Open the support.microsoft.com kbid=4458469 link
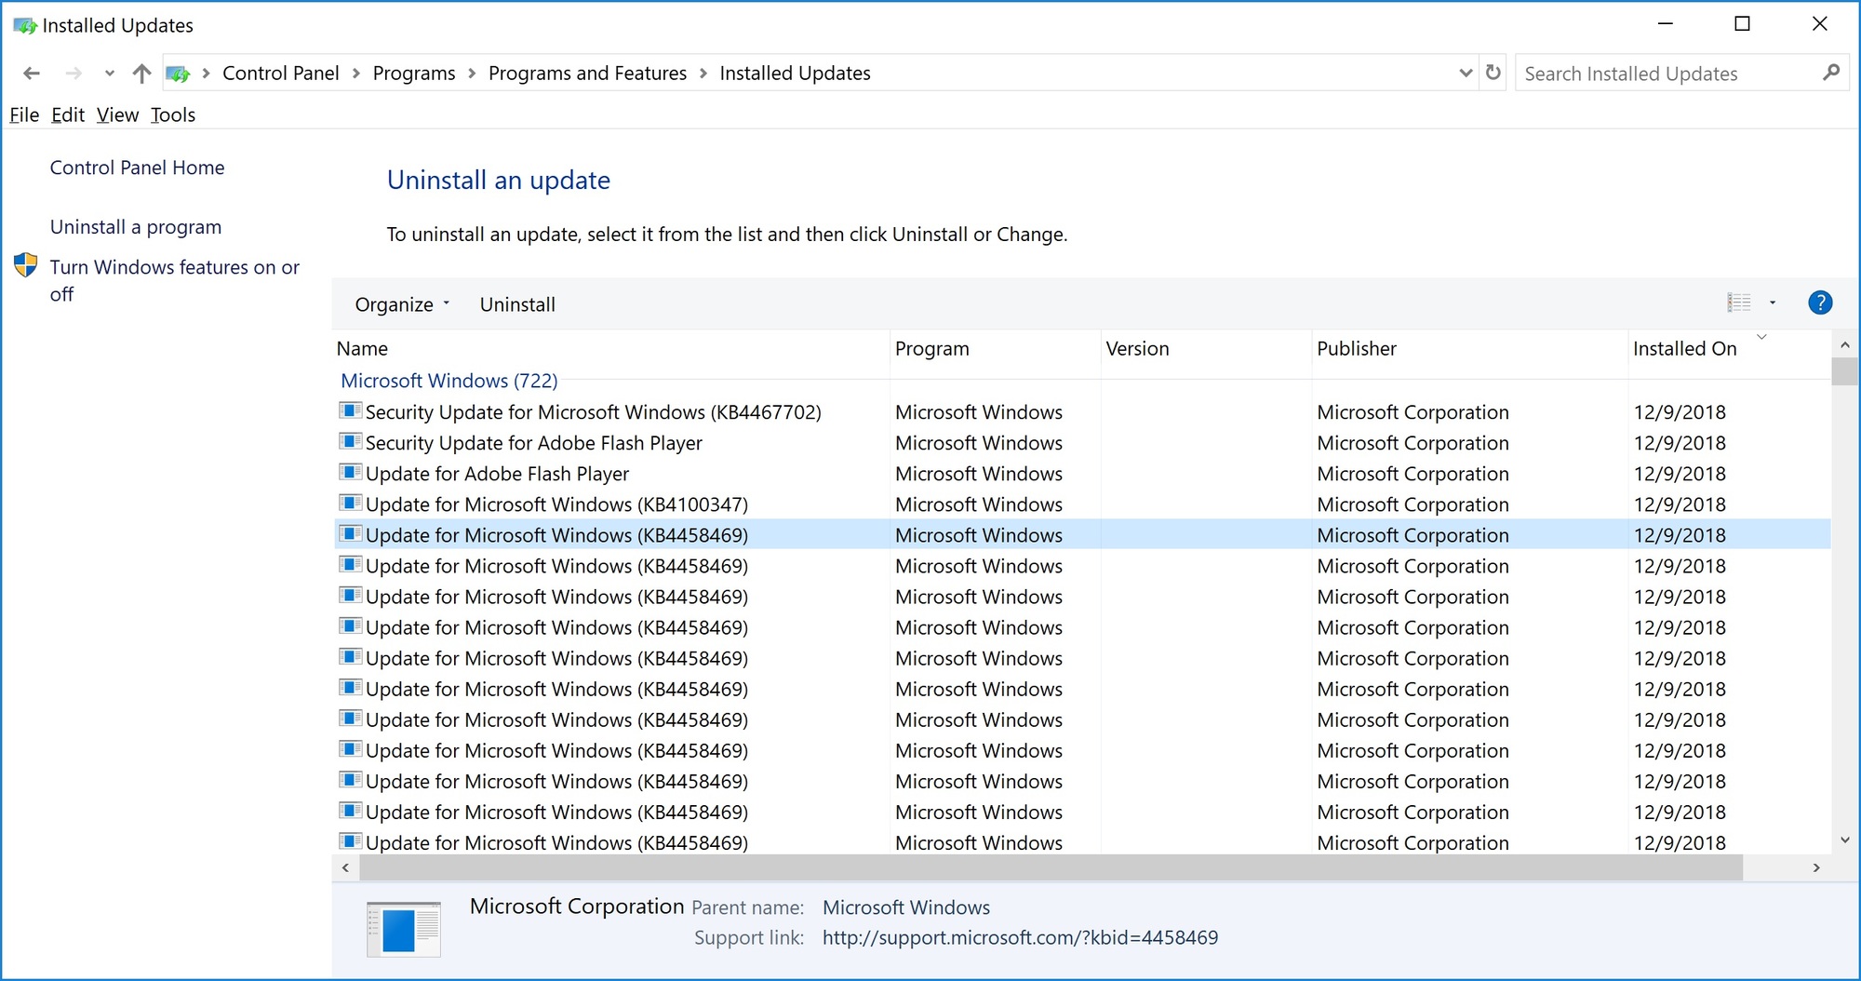This screenshot has height=981, width=1861. [1020, 938]
